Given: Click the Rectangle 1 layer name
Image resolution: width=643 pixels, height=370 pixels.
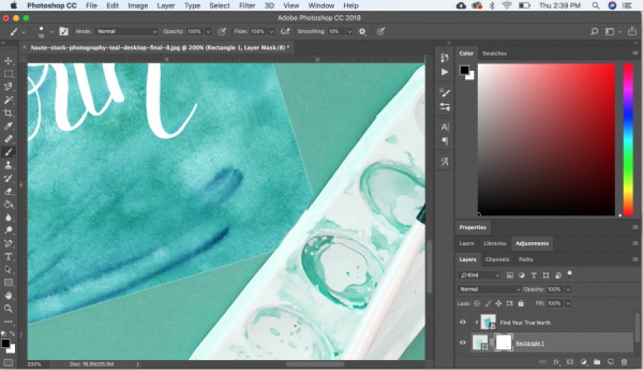Looking at the screenshot, I should tap(530, 343).
